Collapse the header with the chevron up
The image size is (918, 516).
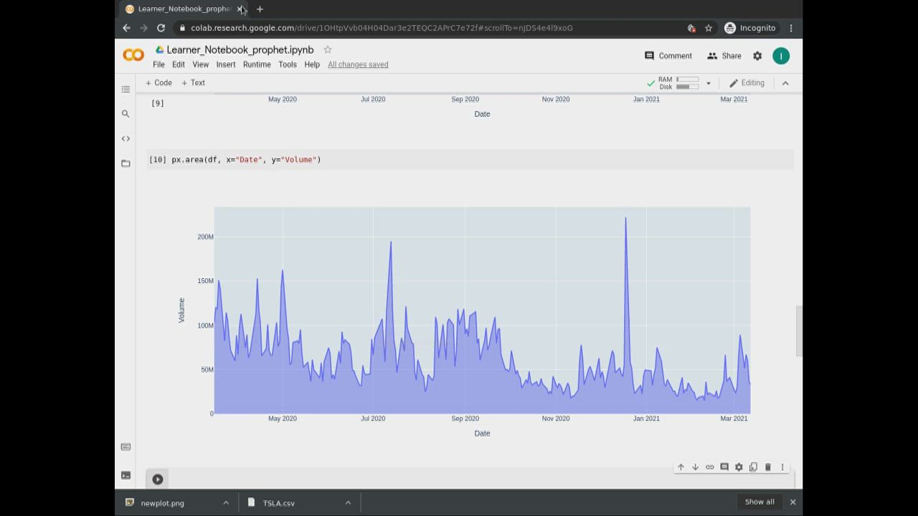click(x=785, y=83)
